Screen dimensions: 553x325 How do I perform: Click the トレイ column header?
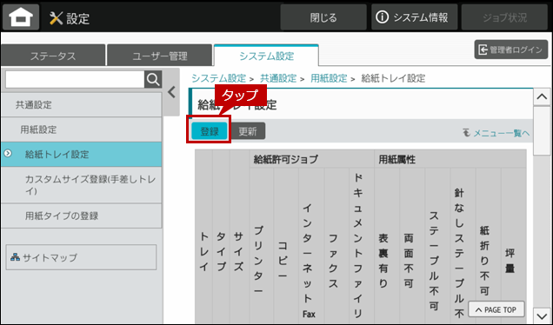pyautogui.click(x=203, y=251)
